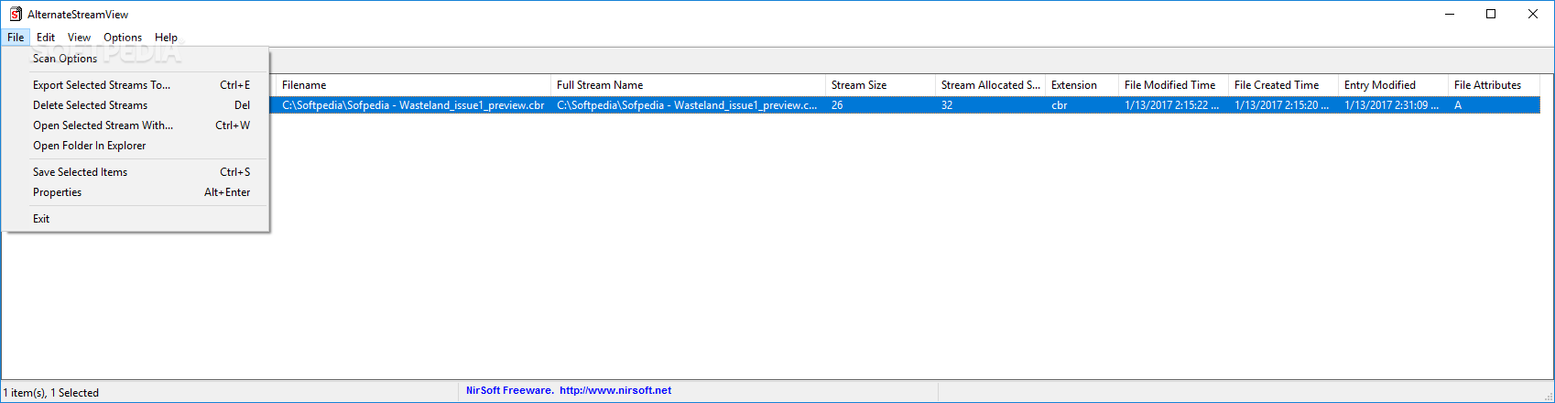Click the AlternateStreamView title bar icon
Screen dimensions: 1555x403
click(16, 14)
